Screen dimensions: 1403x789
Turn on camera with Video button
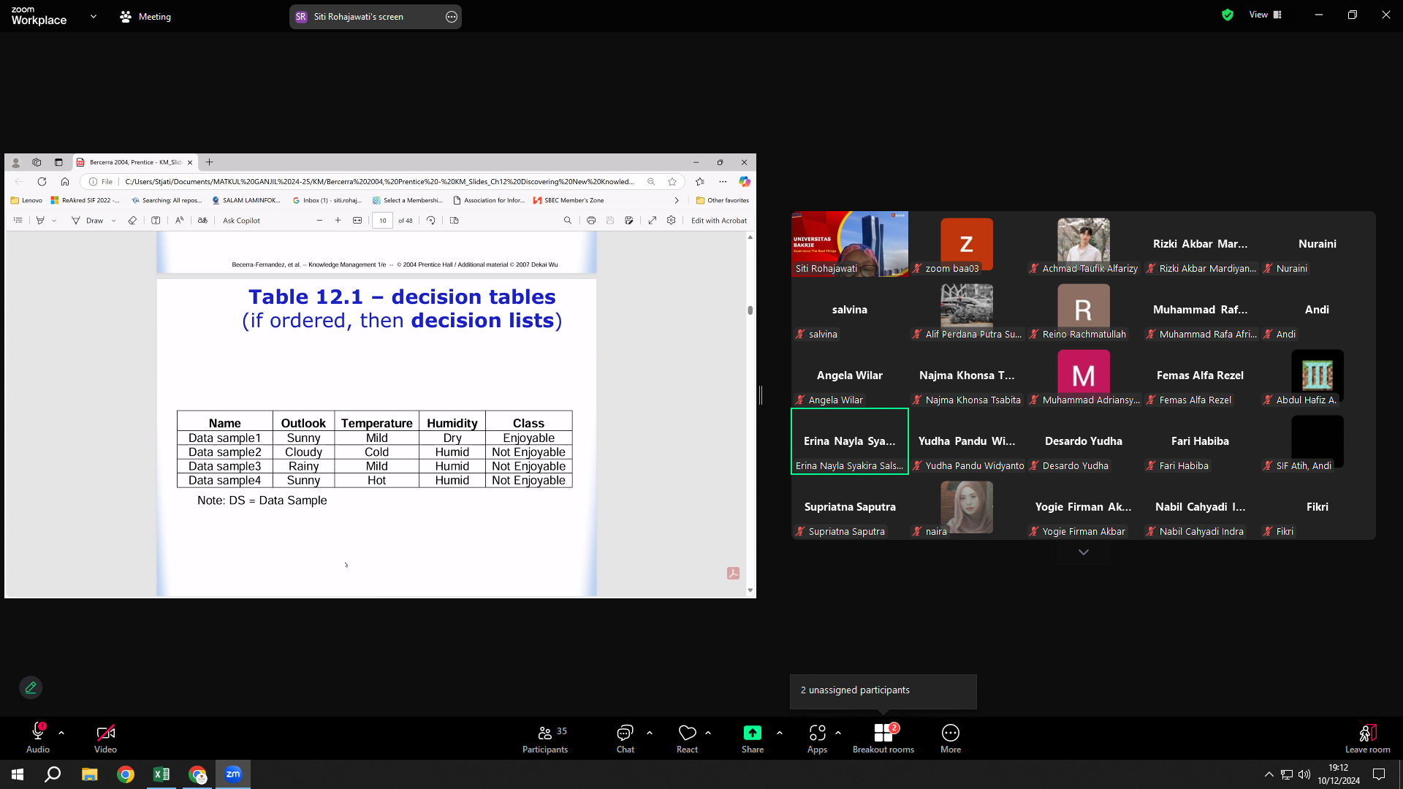105,738
